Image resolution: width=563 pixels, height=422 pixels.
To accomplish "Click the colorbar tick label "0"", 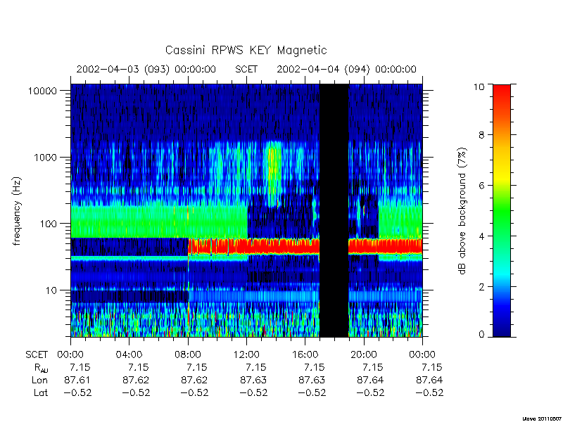I will 481,335.
